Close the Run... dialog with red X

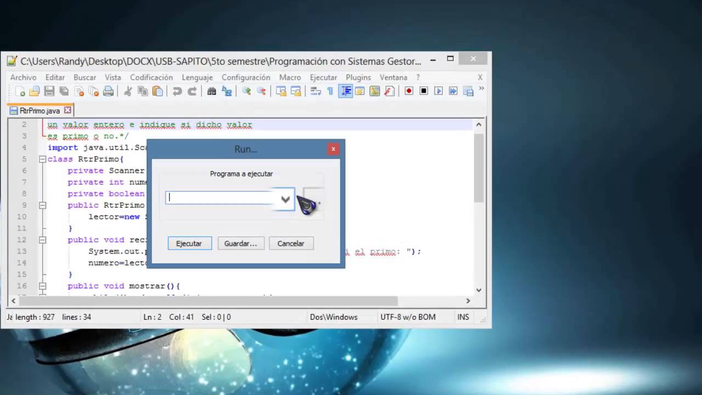pyautogui.click(x=333, y=149)
